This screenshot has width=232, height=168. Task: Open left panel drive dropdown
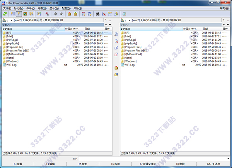[11, 20]
